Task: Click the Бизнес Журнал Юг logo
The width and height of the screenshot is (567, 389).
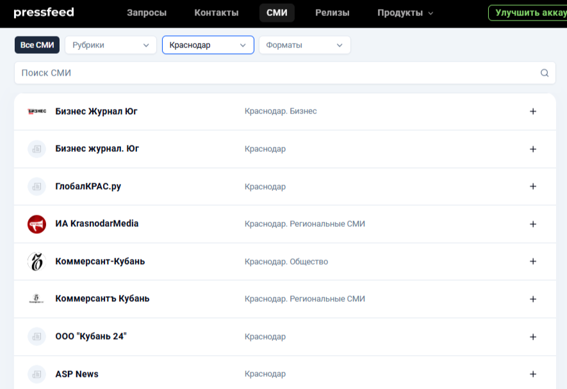Action: tap(37, 111)
